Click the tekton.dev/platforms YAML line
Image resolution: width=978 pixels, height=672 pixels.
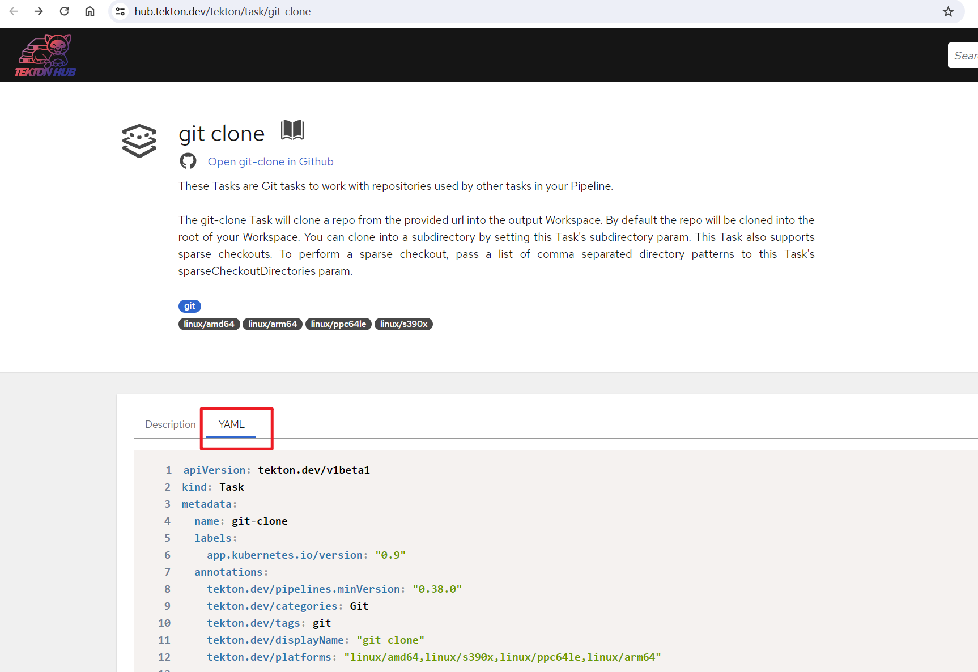pyautogui.click(x=433, y=657)
